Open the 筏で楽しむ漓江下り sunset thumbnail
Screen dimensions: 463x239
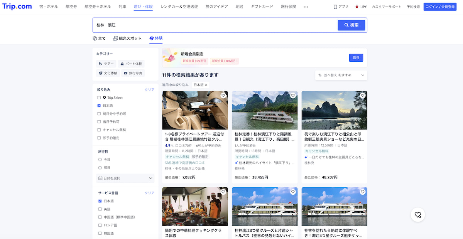[x=335, y=110]
